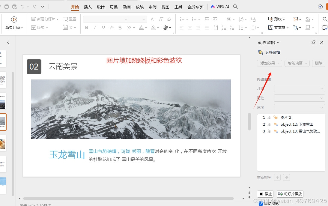Open the arrange objects icon
This screenshot has width=328, height=206.
295,28
